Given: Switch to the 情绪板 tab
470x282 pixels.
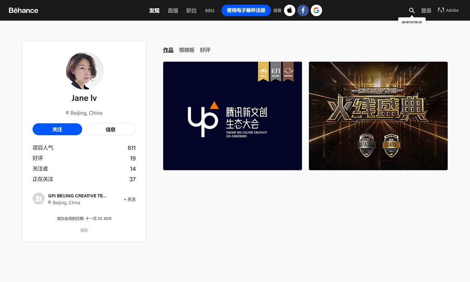Looking at the screenshot, I should point(187,50).
